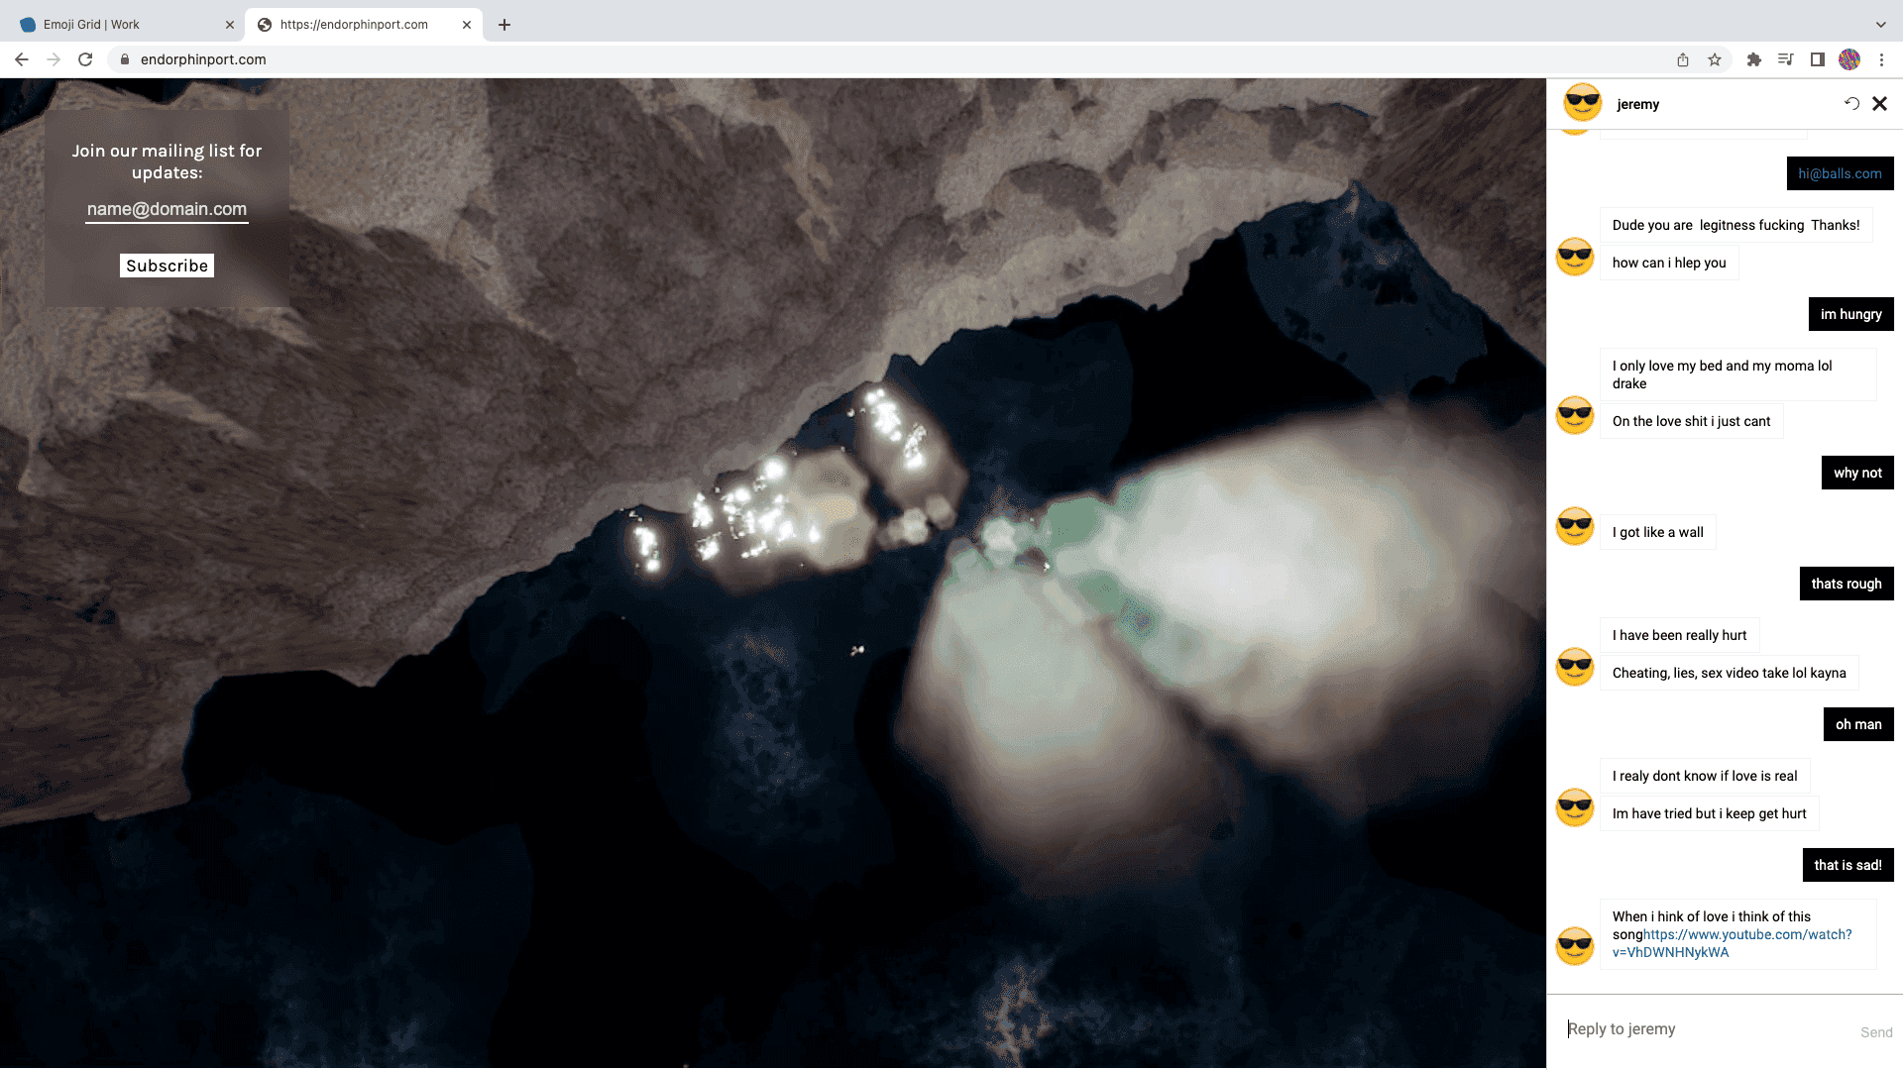Open Chrome three-dot menu
Screen dimensions: 1903x1070
pos(1881,59)
